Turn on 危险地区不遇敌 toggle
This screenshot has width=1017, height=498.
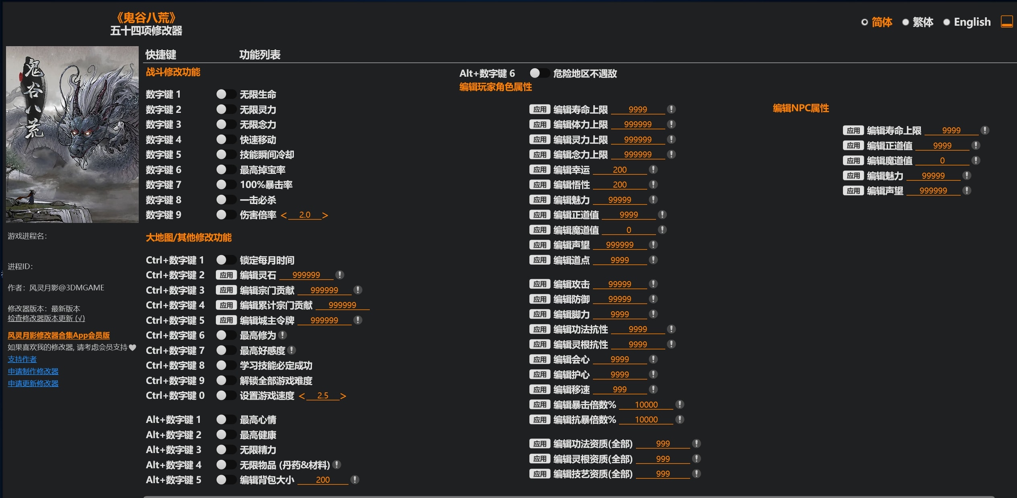tap(539, 73)
